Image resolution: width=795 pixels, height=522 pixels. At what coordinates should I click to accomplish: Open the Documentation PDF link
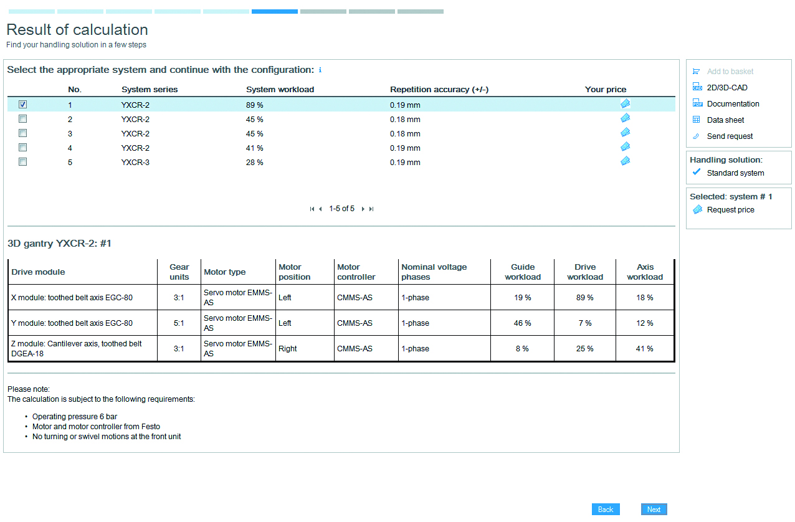pyautogui.click(x=733, y=104)
